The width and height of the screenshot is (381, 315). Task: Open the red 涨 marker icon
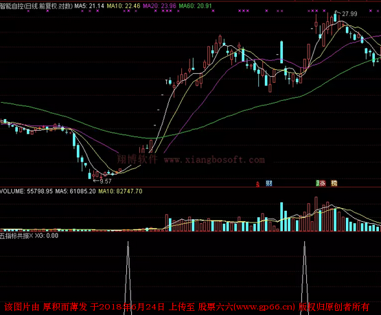point(323,184)
